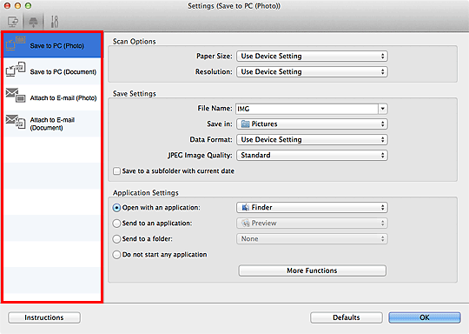Open the Finder application dropdown
This screenshot has width=469, height=334.
pyautogui.click(x=312, y=207)
